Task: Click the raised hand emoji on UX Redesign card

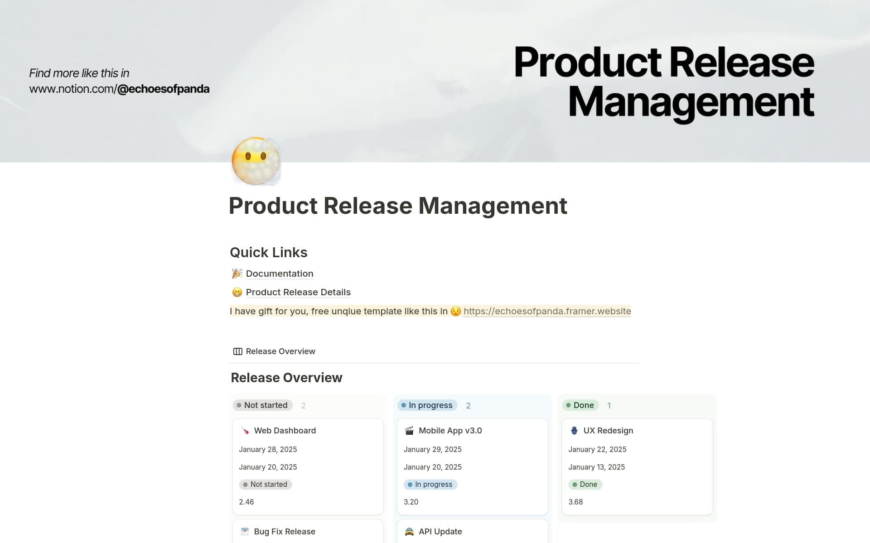Action: [x=574, y=430]
